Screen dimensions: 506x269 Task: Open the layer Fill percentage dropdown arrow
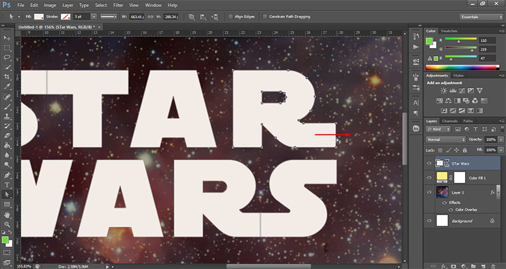click(x=501, y=150)
